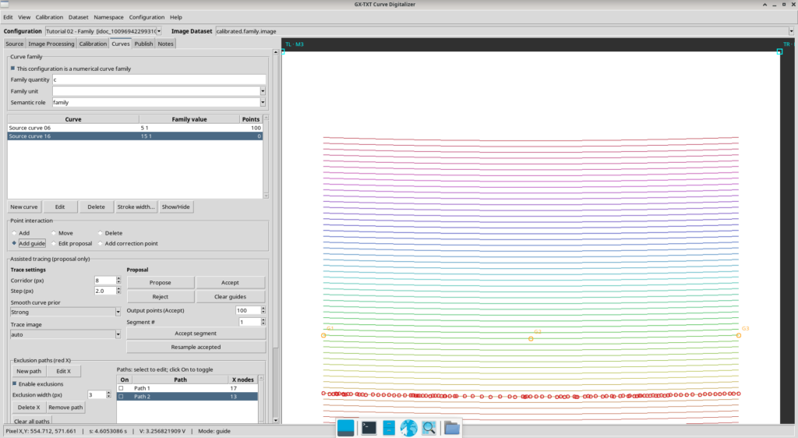Click the Clear guides button
Image resolution: width=798 pixels, height=438 pixels.
pos(230,297)
